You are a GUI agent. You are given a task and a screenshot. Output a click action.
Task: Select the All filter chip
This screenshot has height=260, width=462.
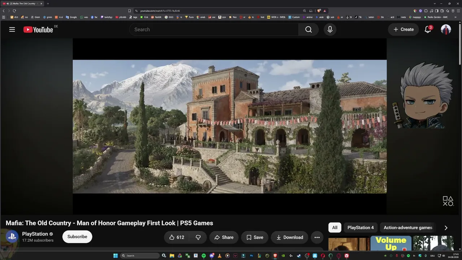click(335, 227)
